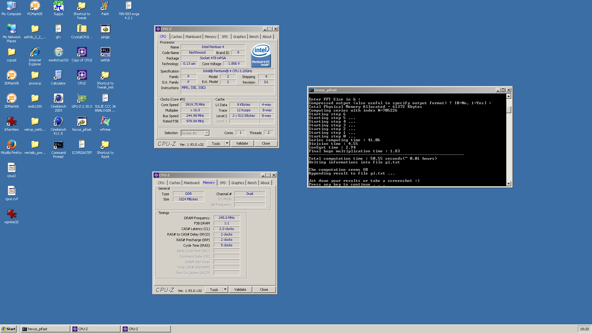Click the Start button on taskbar
The height and width of the screenshot is (333, 592).
tap(9, 329)
